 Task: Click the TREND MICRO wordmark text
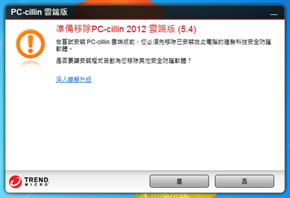37,182
